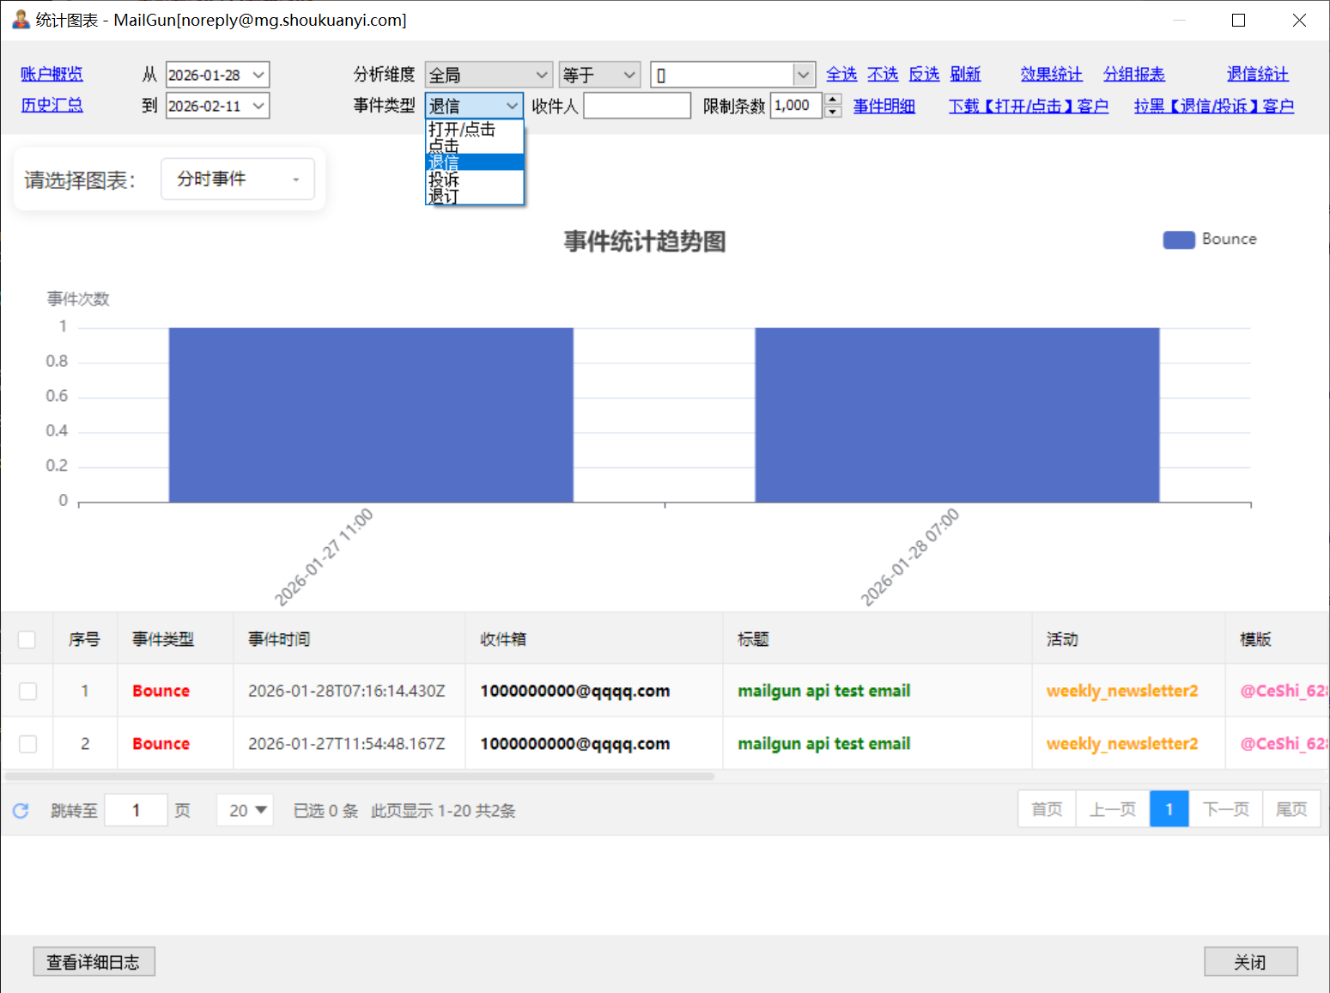This screenshot has height=993, width=1330.
Task: Select 投诉 from the event type list
Action: pyautogui.click(x=444, y=180)
